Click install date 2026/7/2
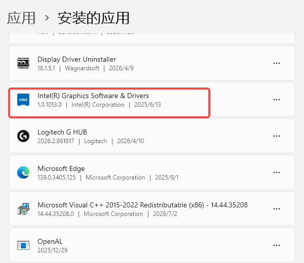 coord(165,213)
